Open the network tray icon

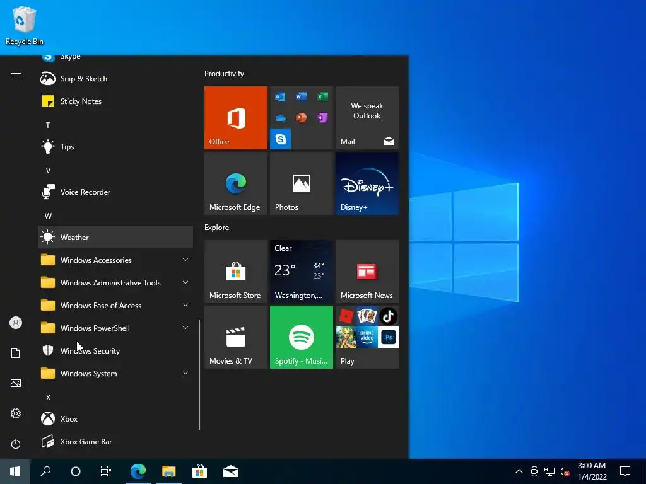click(x=549, y=471)
